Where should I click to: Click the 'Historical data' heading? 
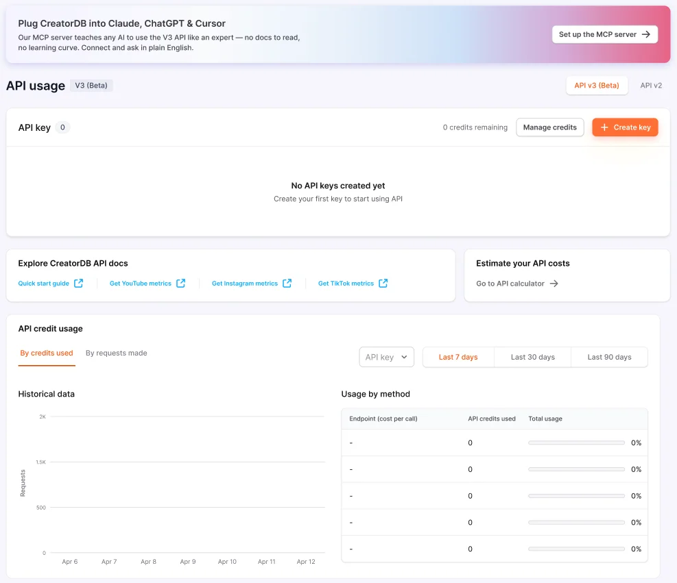(x=46, y=394)
